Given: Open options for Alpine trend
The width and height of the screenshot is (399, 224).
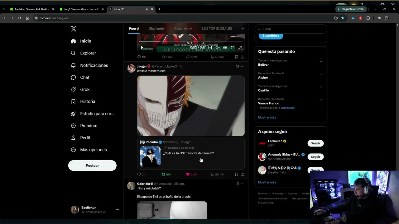Looking at the screenshot, I should coord(322,74).
